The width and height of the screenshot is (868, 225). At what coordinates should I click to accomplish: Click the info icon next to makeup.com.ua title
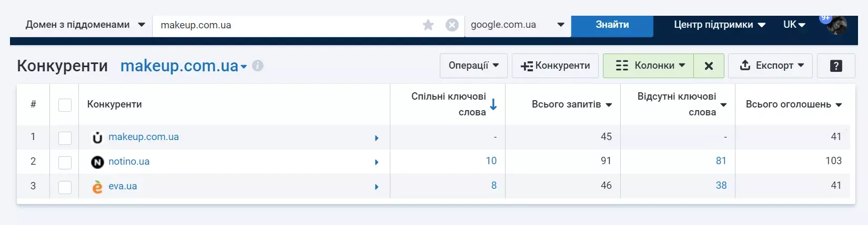[258, 66]
